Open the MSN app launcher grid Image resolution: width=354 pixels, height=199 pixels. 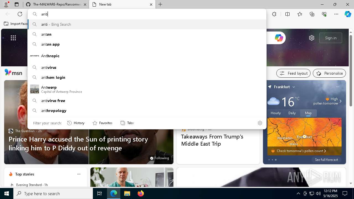[x=13, y=38]
